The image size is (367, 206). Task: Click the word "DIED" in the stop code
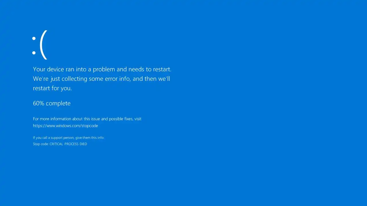pos(83,144)
